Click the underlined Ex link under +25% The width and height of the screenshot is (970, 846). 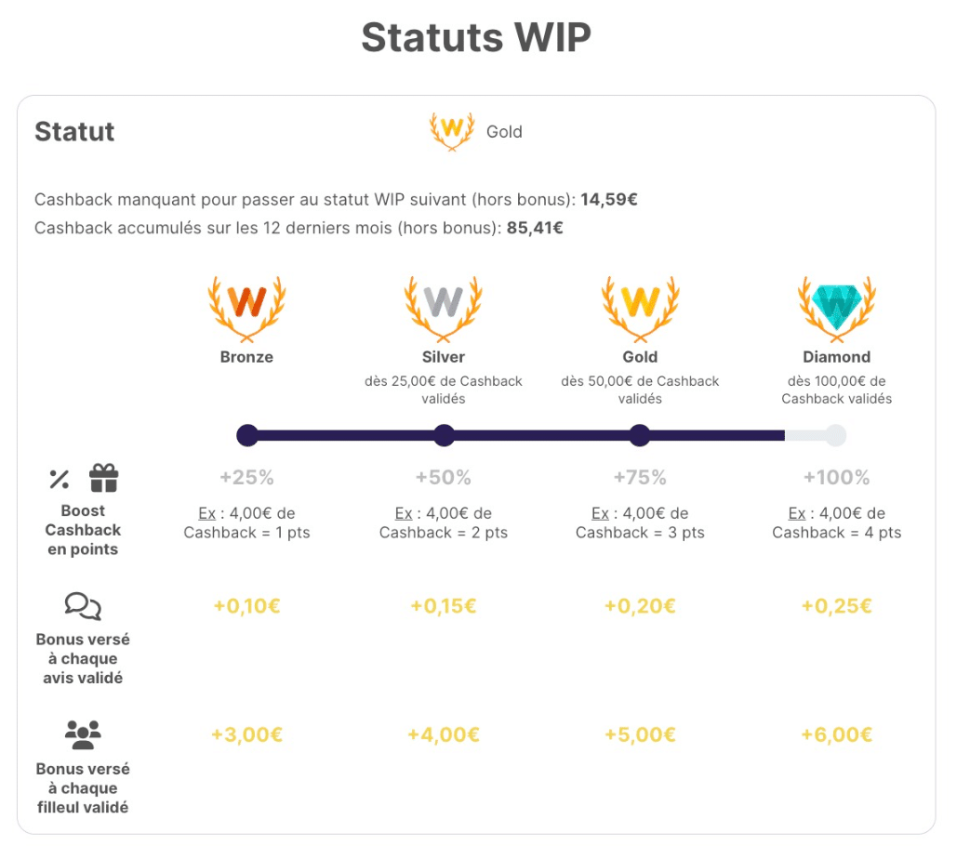[x=206, y=513]
